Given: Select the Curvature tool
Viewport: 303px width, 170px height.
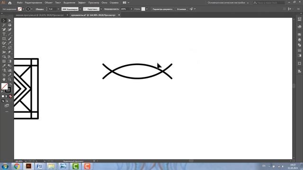Looking at the screenshot, I should point(9,30).
